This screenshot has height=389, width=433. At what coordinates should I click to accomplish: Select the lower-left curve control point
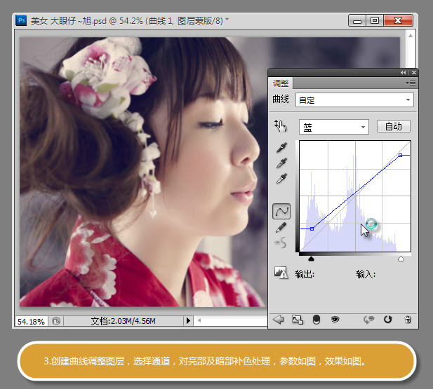point(312,228)
